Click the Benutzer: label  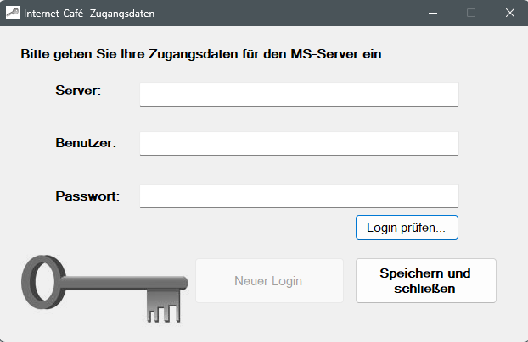pyautogui.click(x=85, y=142)
